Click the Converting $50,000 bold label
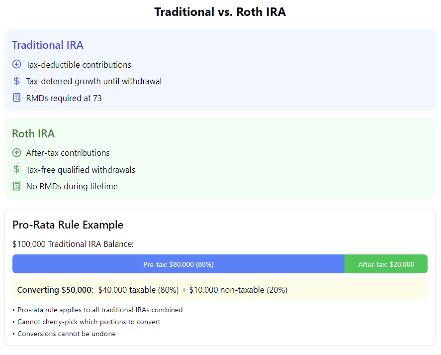 (x=55, y=290)
